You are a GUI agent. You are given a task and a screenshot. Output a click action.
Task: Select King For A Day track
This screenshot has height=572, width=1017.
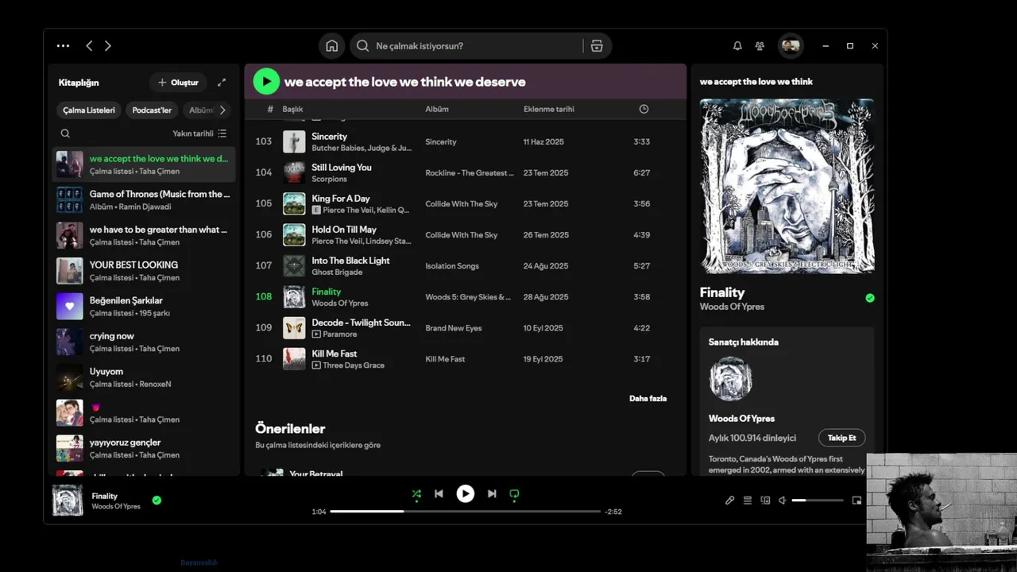[465, 203]
